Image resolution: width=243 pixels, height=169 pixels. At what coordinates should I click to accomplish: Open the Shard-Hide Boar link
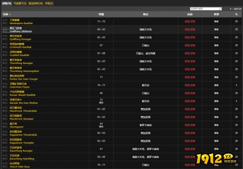click(20, 167)
